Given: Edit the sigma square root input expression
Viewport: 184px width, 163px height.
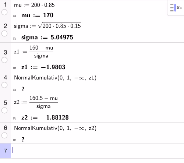Looking at the screenshot, I should (47, 25).
